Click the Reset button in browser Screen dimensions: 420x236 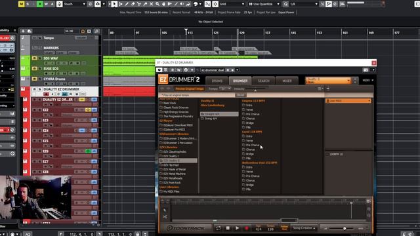(241, 95)
